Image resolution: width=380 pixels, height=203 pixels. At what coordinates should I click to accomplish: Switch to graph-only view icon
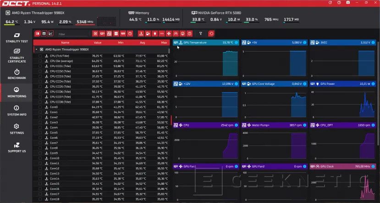point(50,33)
